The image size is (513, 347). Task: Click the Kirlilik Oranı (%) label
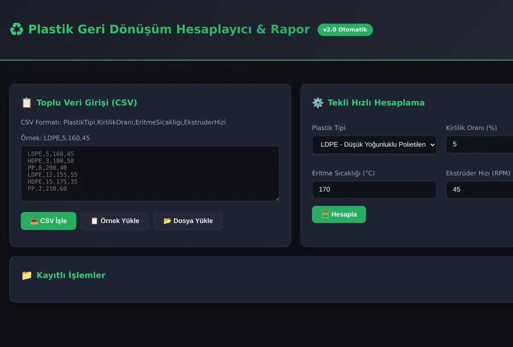point(472,128)
